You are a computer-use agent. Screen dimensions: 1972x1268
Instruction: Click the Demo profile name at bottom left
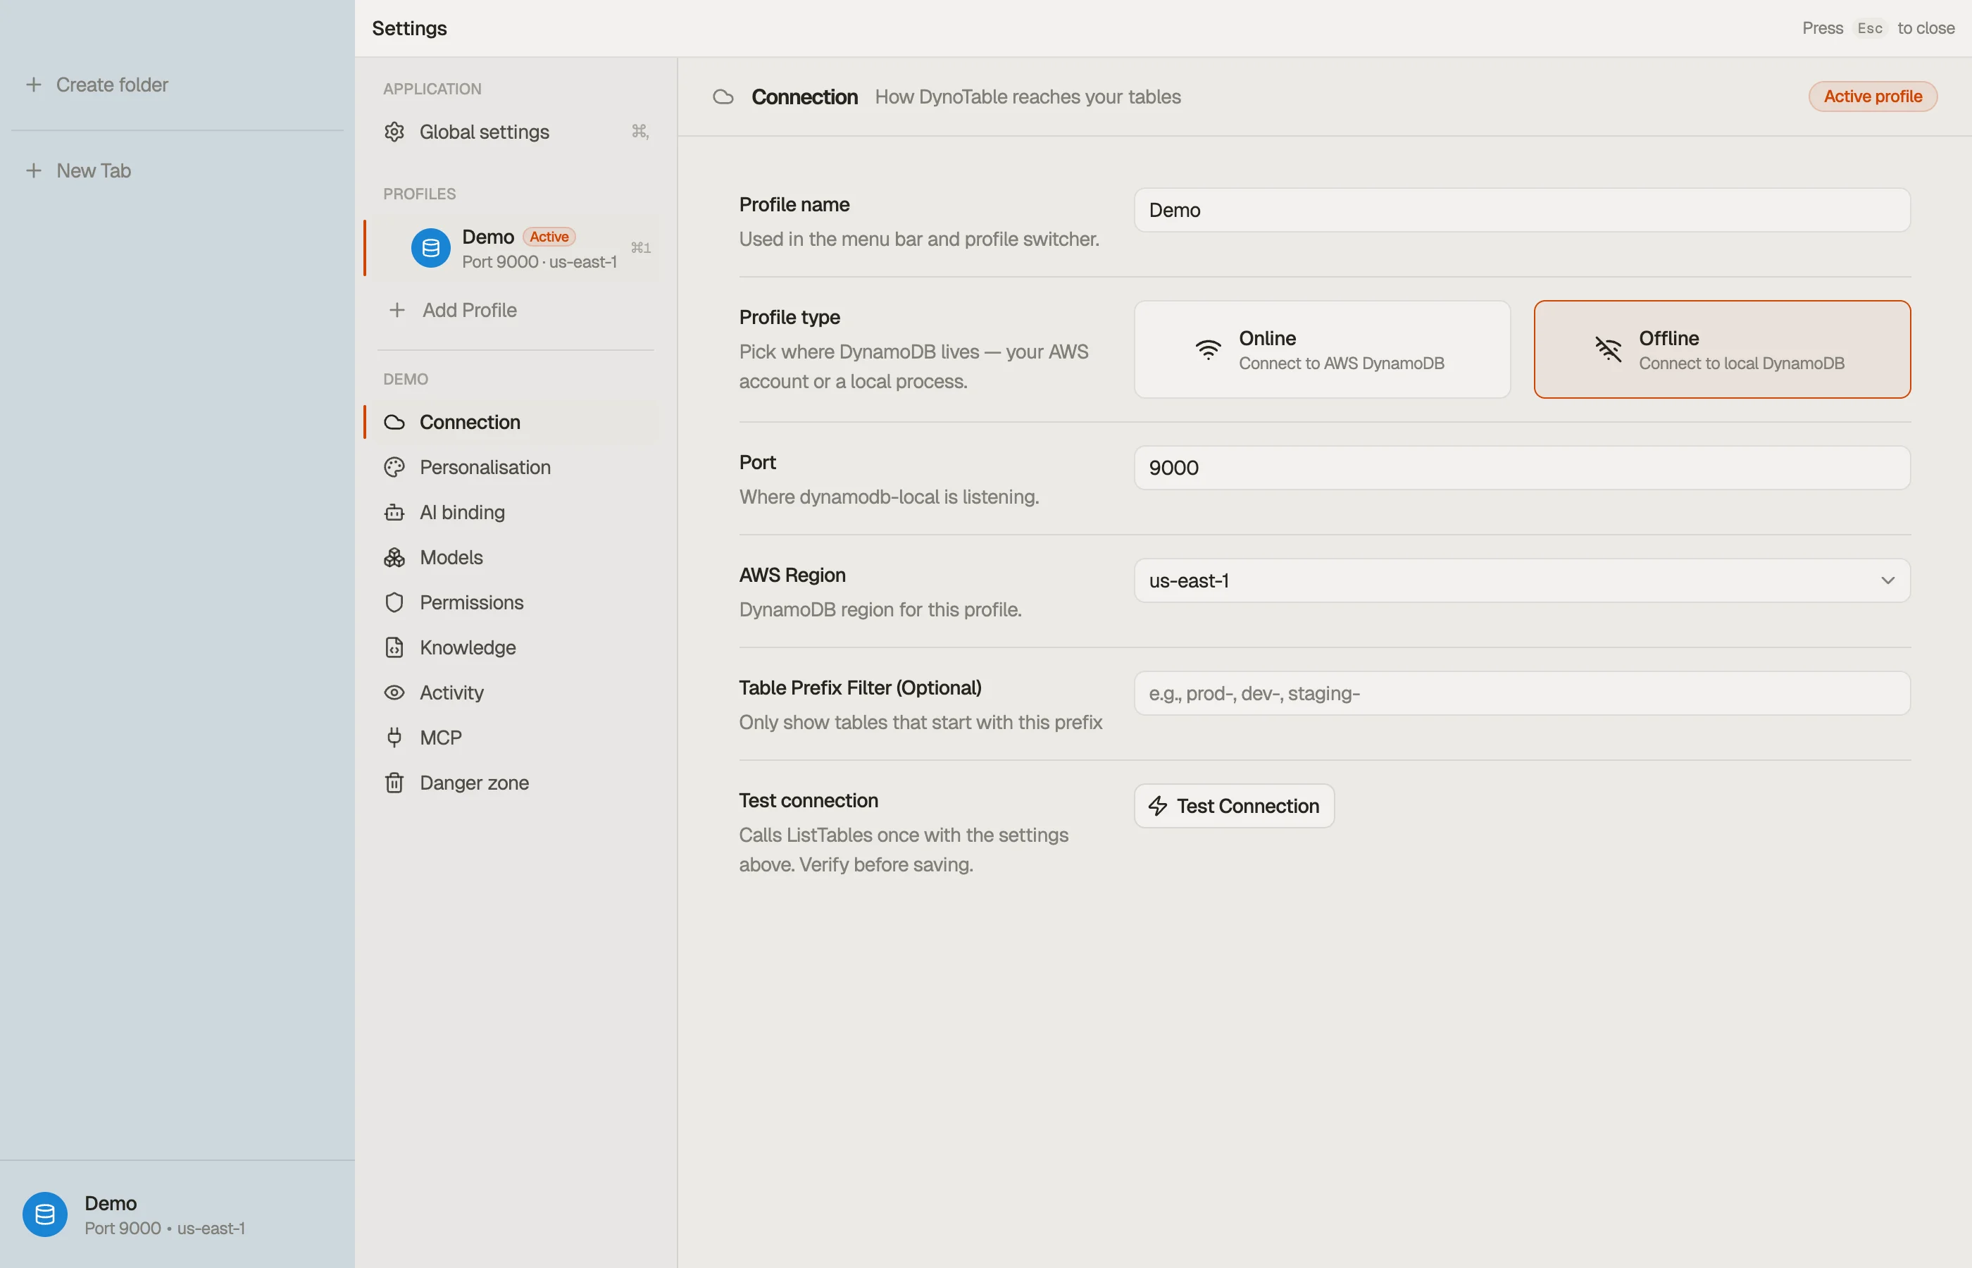pos(111,1203)
